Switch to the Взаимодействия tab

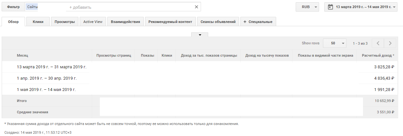pyautogui.click(x=125, y=22)
